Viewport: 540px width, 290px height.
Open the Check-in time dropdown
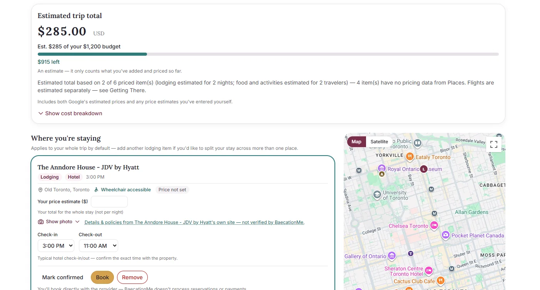tap(56, 245)
